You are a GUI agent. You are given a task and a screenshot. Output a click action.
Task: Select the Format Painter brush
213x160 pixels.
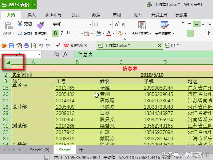(x=41, y=25)
